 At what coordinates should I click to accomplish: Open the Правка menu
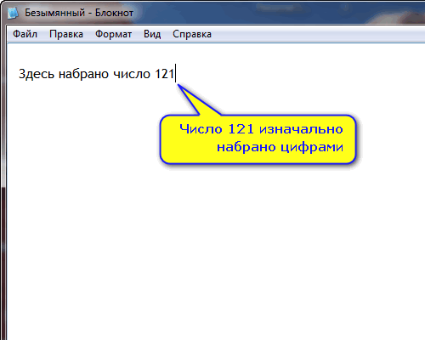(x=66, y=34)
